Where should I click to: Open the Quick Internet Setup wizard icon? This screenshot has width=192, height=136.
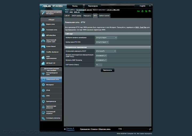click(x=43, y=13)
